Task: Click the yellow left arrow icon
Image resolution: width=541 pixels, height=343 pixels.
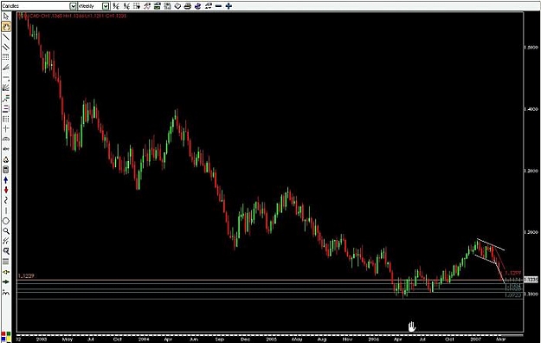Action: coord(6,272)
